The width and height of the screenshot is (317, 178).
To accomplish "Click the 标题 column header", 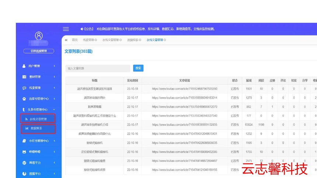I will click(95, 81).
